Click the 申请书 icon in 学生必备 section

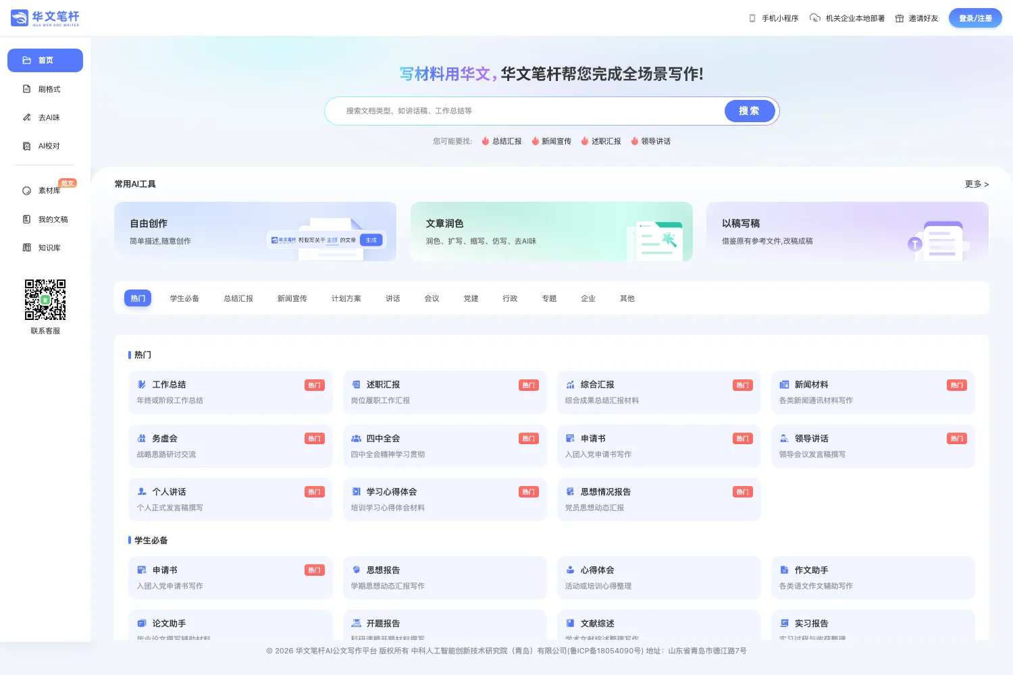pyautogui.click(x=142, y=570)
